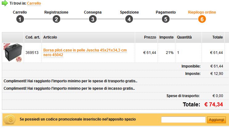229x131 pixels.
Task: Select the Consegna step label
Action: point(93,12)
